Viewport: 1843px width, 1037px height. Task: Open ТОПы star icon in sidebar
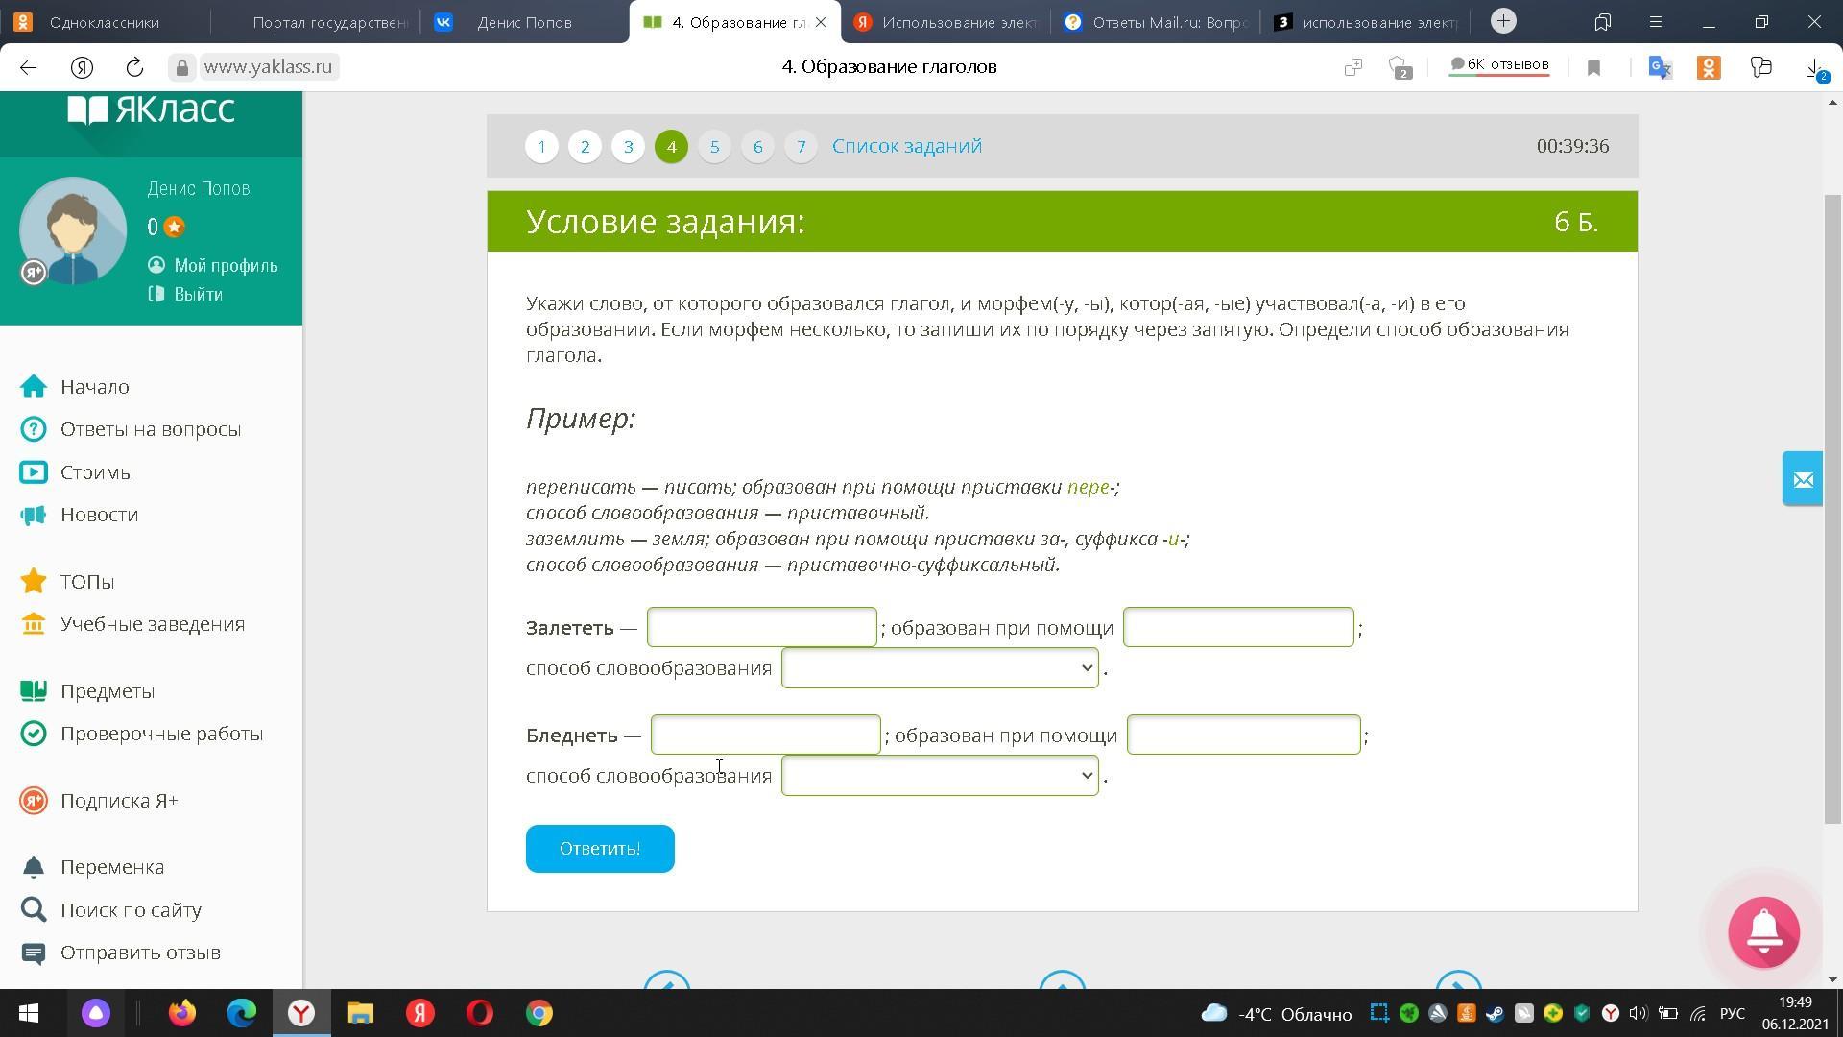click(x=34, y=582)
